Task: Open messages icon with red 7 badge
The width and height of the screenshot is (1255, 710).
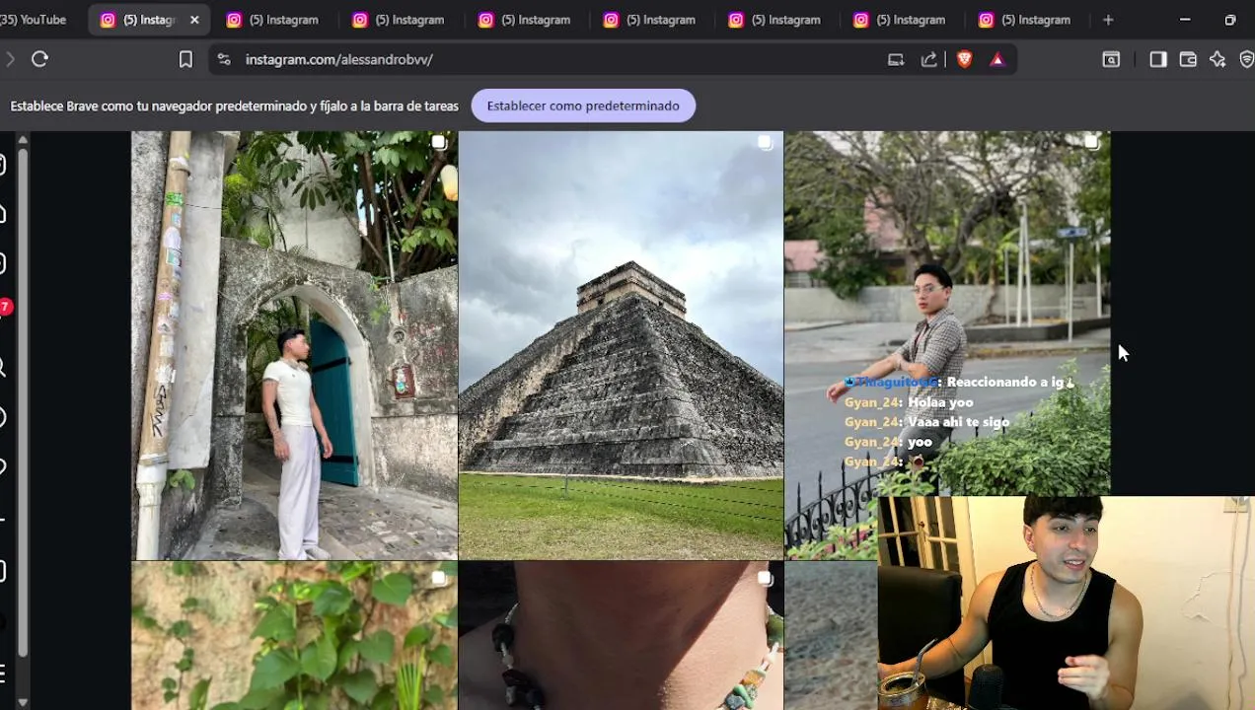Action: pos(4,309)
